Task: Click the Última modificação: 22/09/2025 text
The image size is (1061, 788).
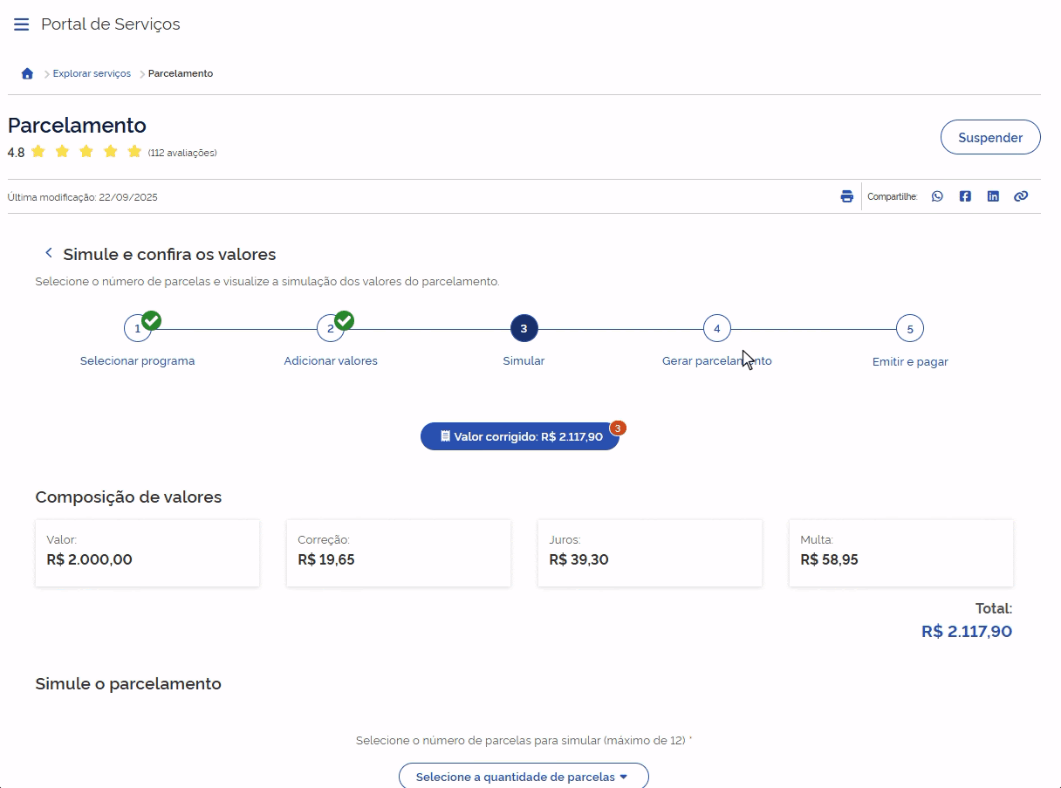Action: [83, 197]
